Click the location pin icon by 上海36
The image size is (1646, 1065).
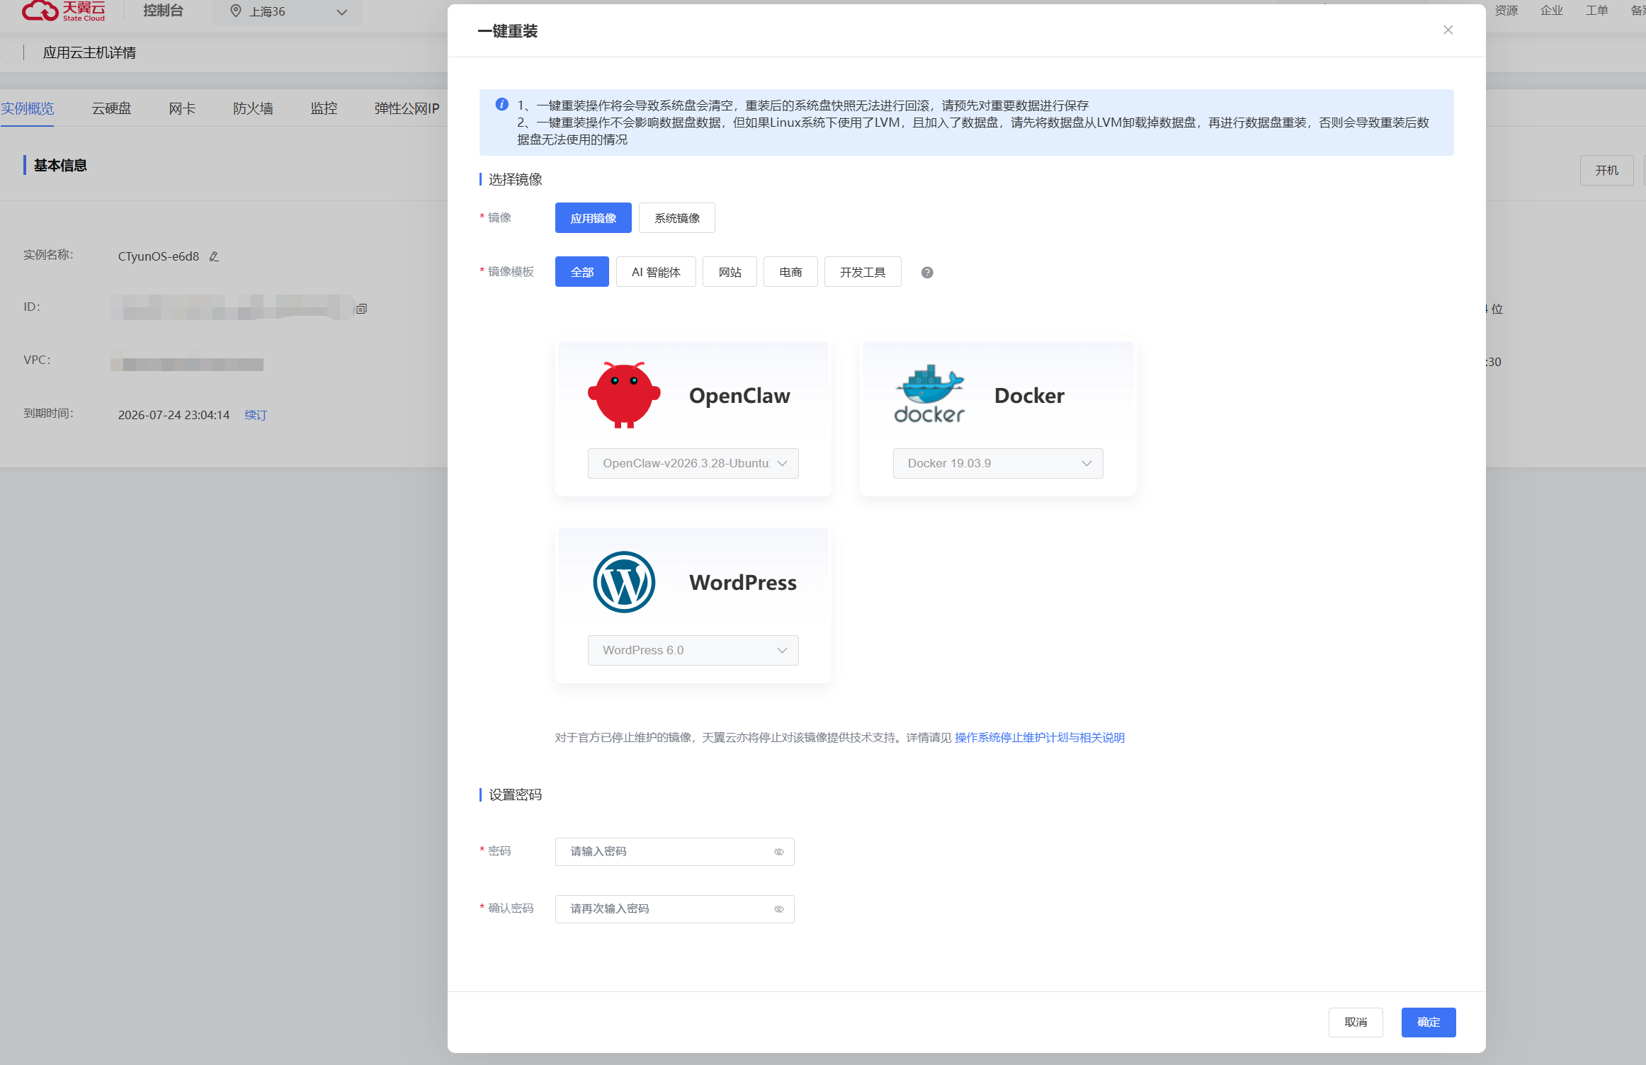(x=236, y=11)
